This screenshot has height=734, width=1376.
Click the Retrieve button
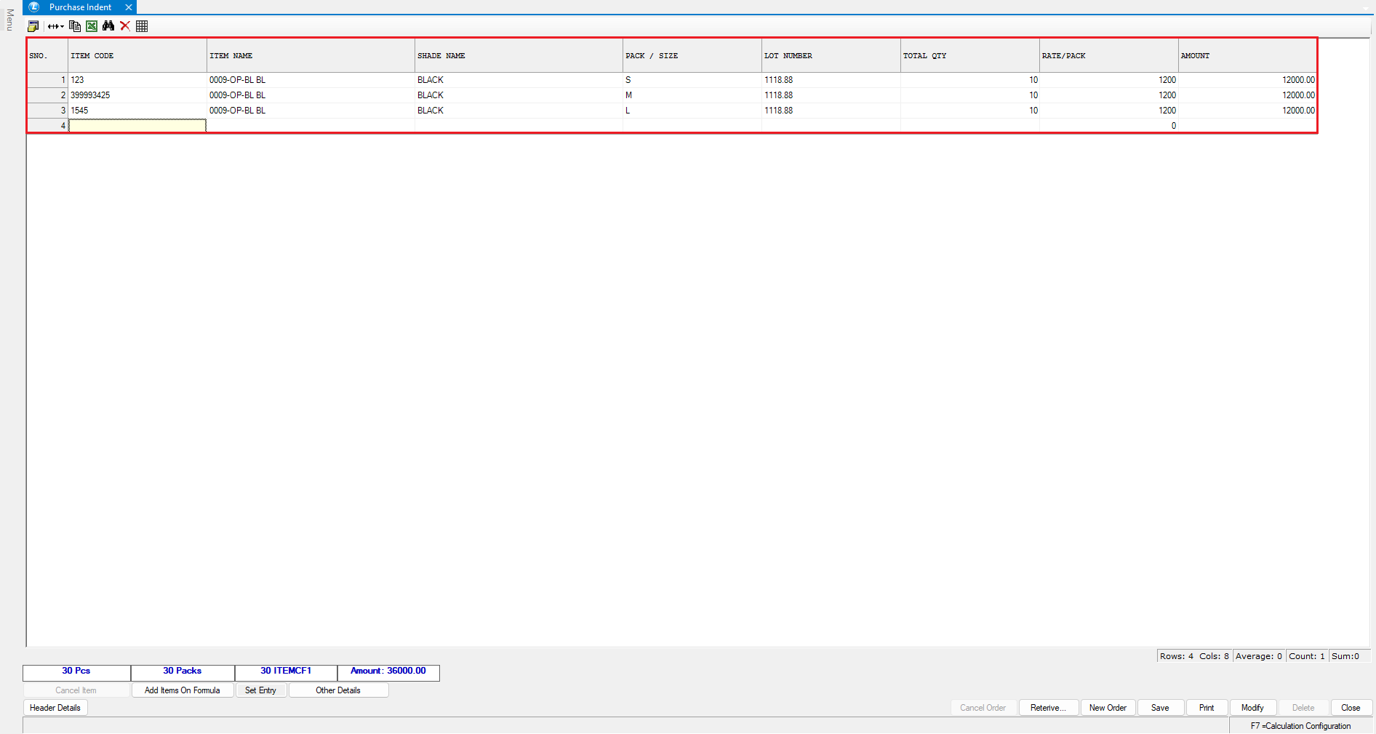pos(1048,708)
